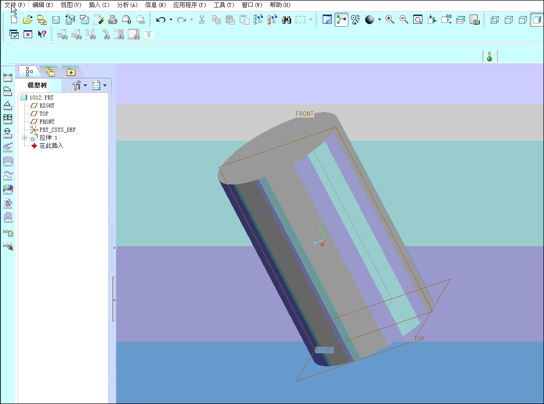
Task: Click the refit model to screen icon
Action: coord(418,20)
